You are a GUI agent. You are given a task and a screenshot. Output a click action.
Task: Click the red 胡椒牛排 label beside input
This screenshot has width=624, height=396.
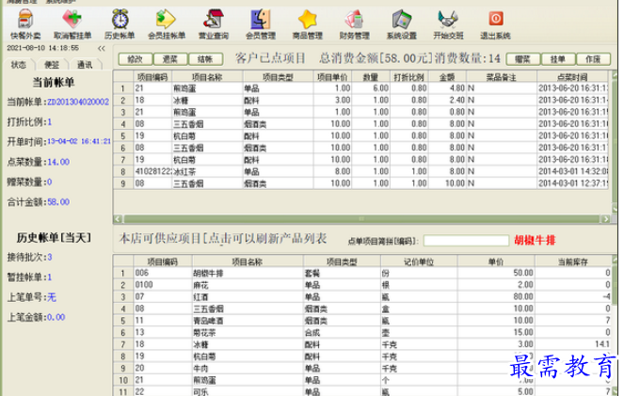tap(535, 241)
